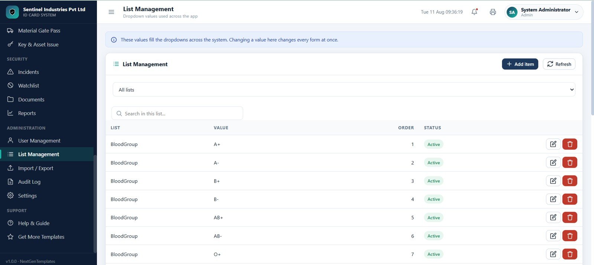
Task: Delete the BloodGroup AB- row
Action: pos(570,236)
